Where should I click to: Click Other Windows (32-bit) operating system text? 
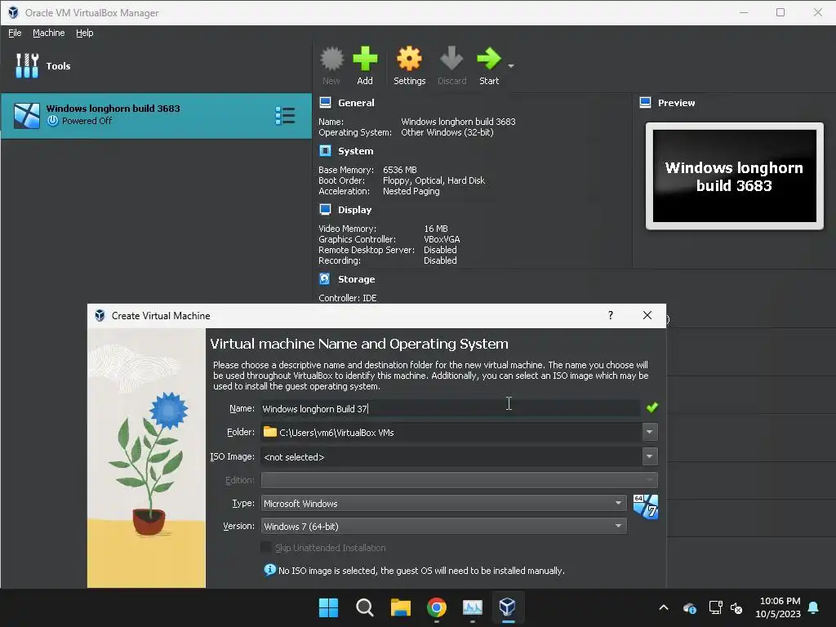point(447,132)
